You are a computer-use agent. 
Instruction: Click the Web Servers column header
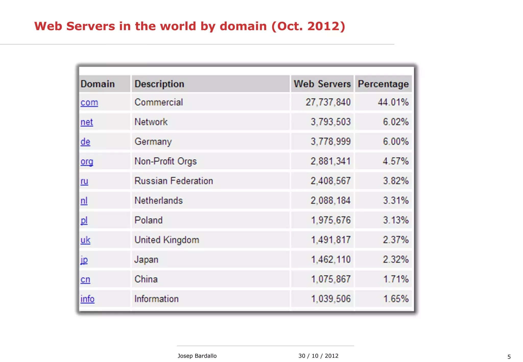pyautogui.click(x=322, y=84)
